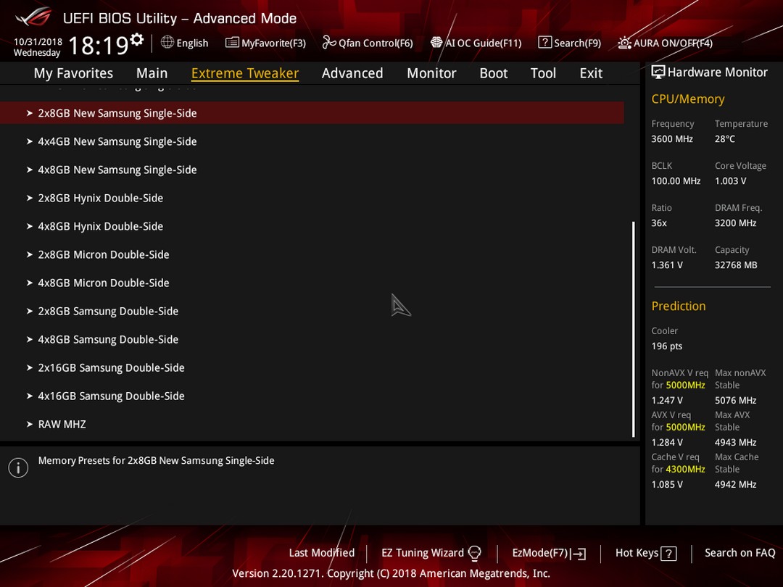This screenshot has width=783, height=587.
Task: Click the 4300MHz Cache V req value
Action: click(686, 469)
